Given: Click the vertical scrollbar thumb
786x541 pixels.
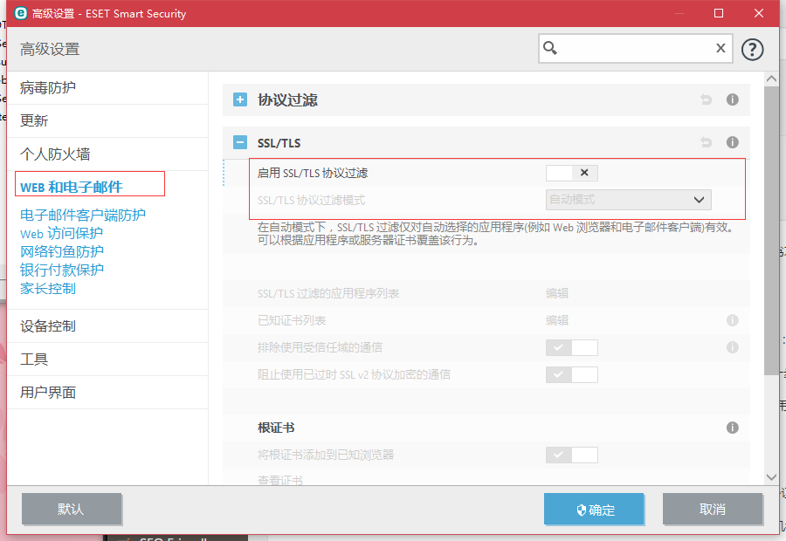Looking at the screenshot, I should click(771, 230).
